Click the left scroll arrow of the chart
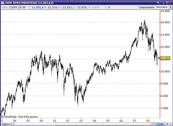 pyautogui.click(x=13, y=124)
